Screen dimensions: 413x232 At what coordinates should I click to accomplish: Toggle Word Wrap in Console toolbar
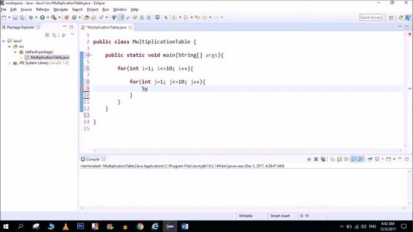tap(347, 159)
